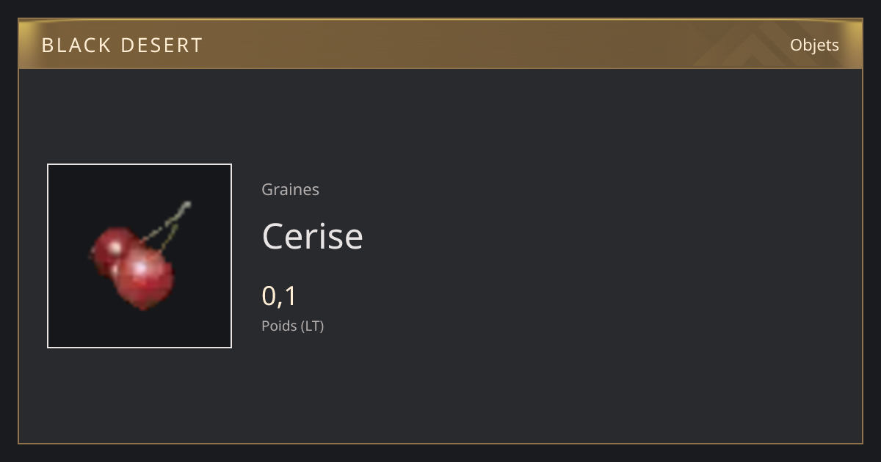Click the cherry item icon
This screenshot has width=881, height=462.
pos(139,256)
